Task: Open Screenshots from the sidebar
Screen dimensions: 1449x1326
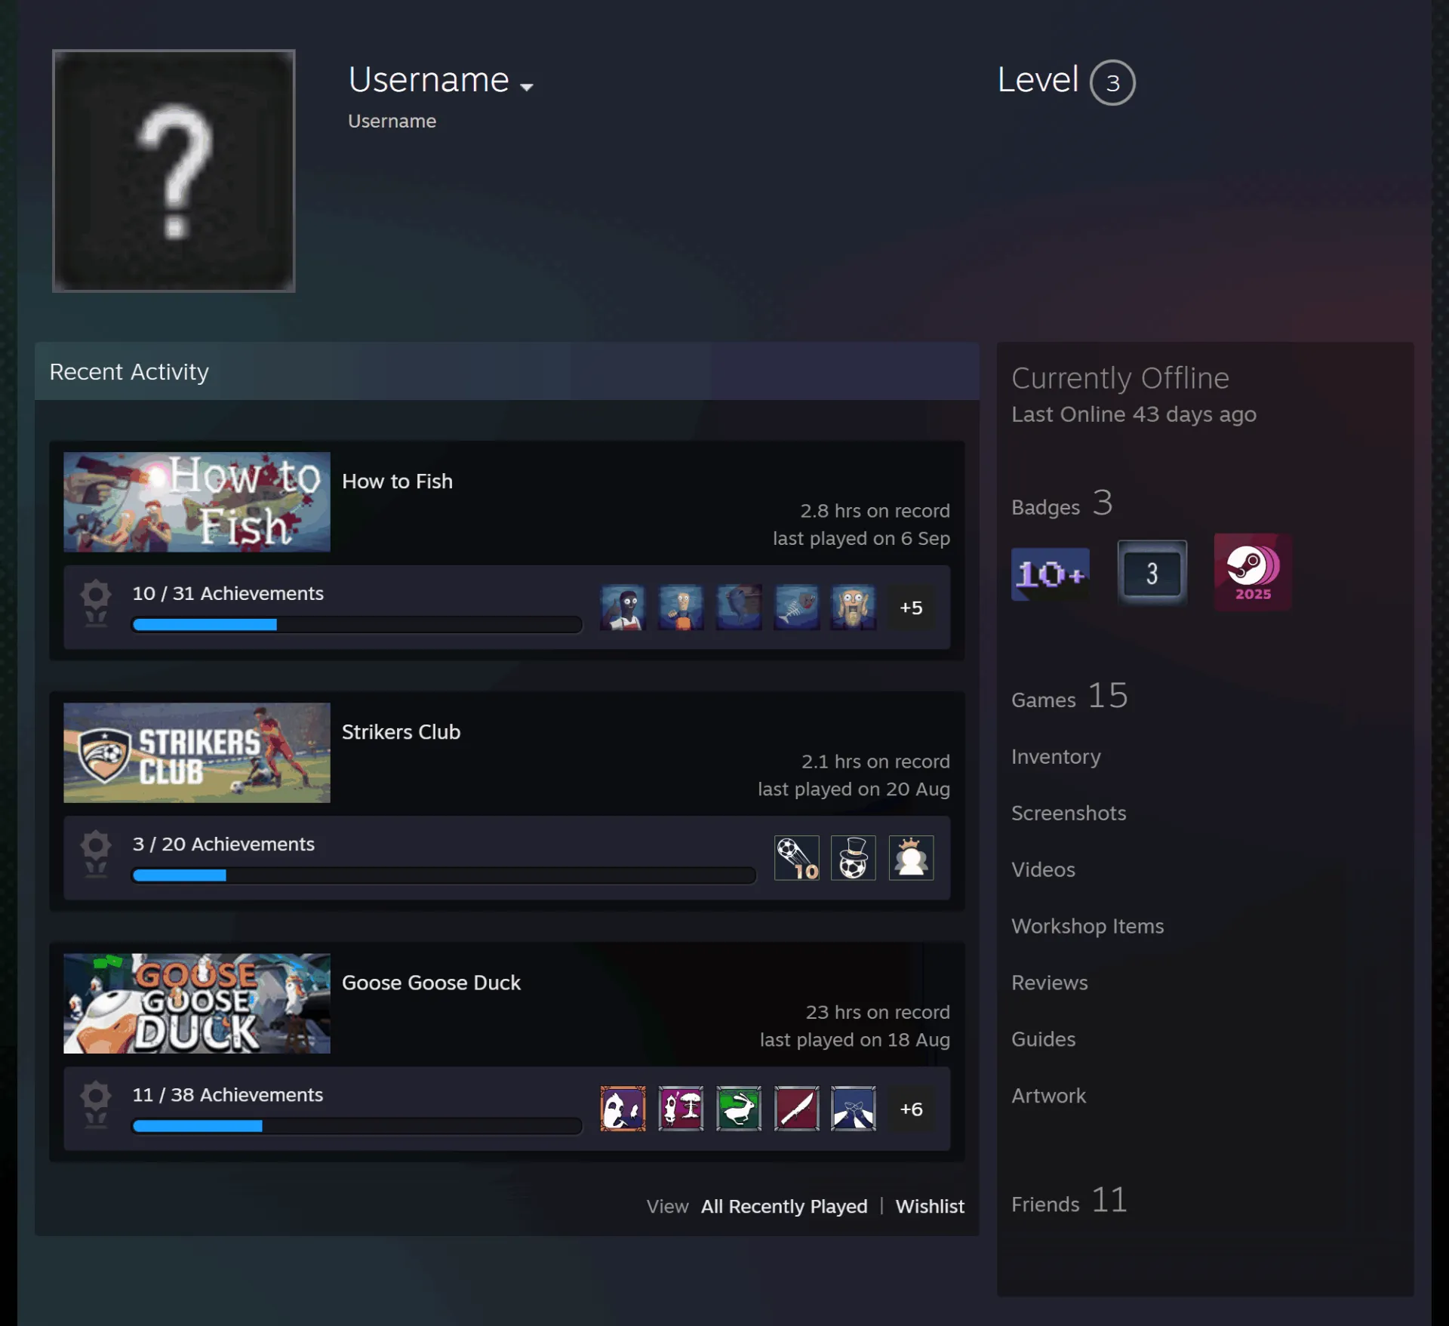Action: point(1069,813)
